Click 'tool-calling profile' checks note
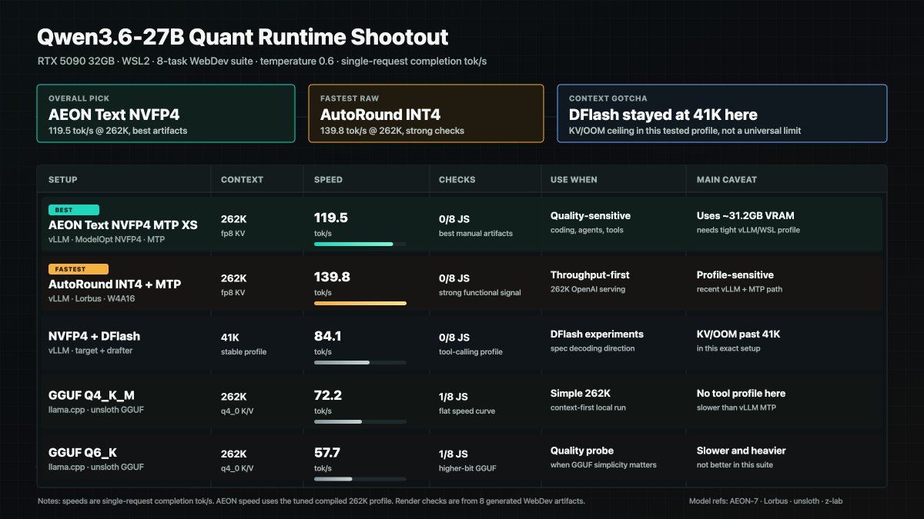The height and width of the screenshot is (519, 924). tap(470, 351)
